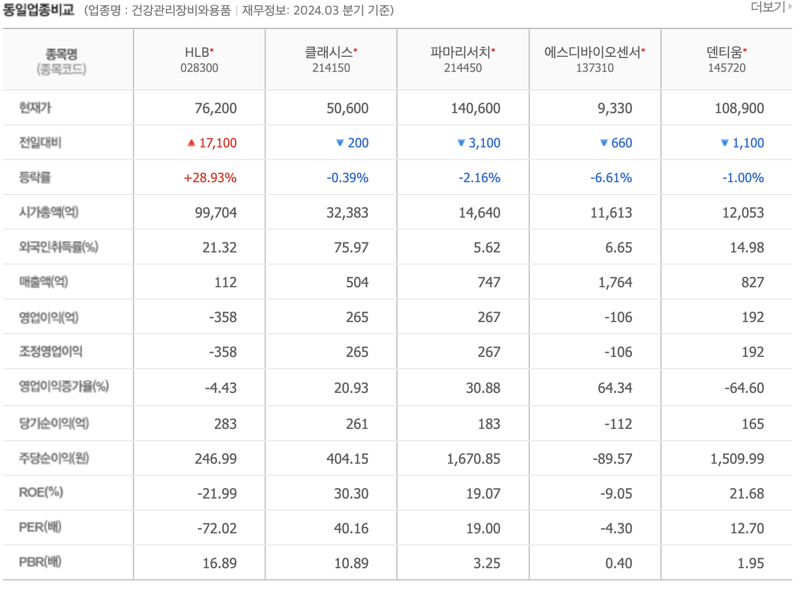Click the 주당순이익(원) row label

(x=54, y=459)
